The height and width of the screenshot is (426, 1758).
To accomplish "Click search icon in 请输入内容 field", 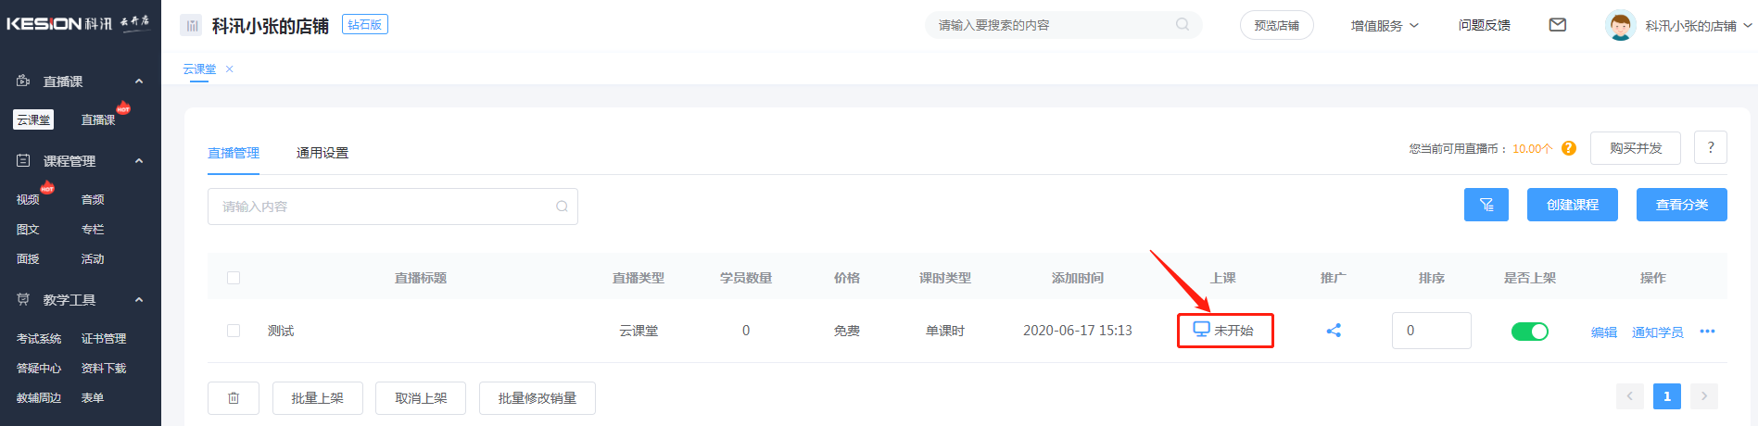I will tap(562, 207).
